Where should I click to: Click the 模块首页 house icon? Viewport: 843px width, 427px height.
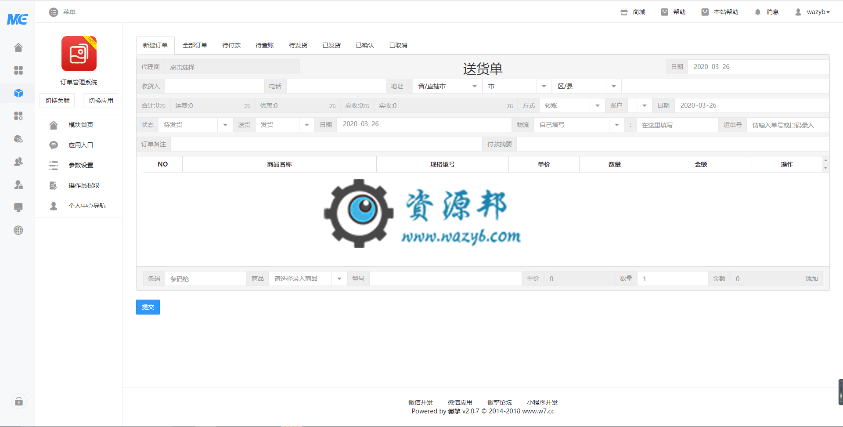[x=54, y=125]
